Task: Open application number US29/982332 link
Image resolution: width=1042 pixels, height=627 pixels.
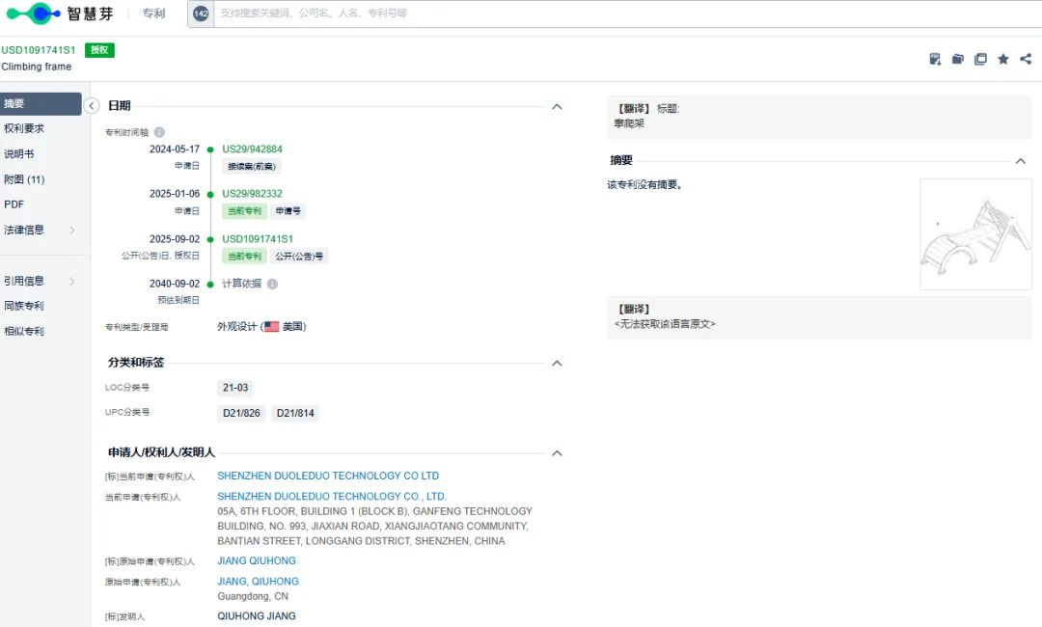Action: point(252,193)
